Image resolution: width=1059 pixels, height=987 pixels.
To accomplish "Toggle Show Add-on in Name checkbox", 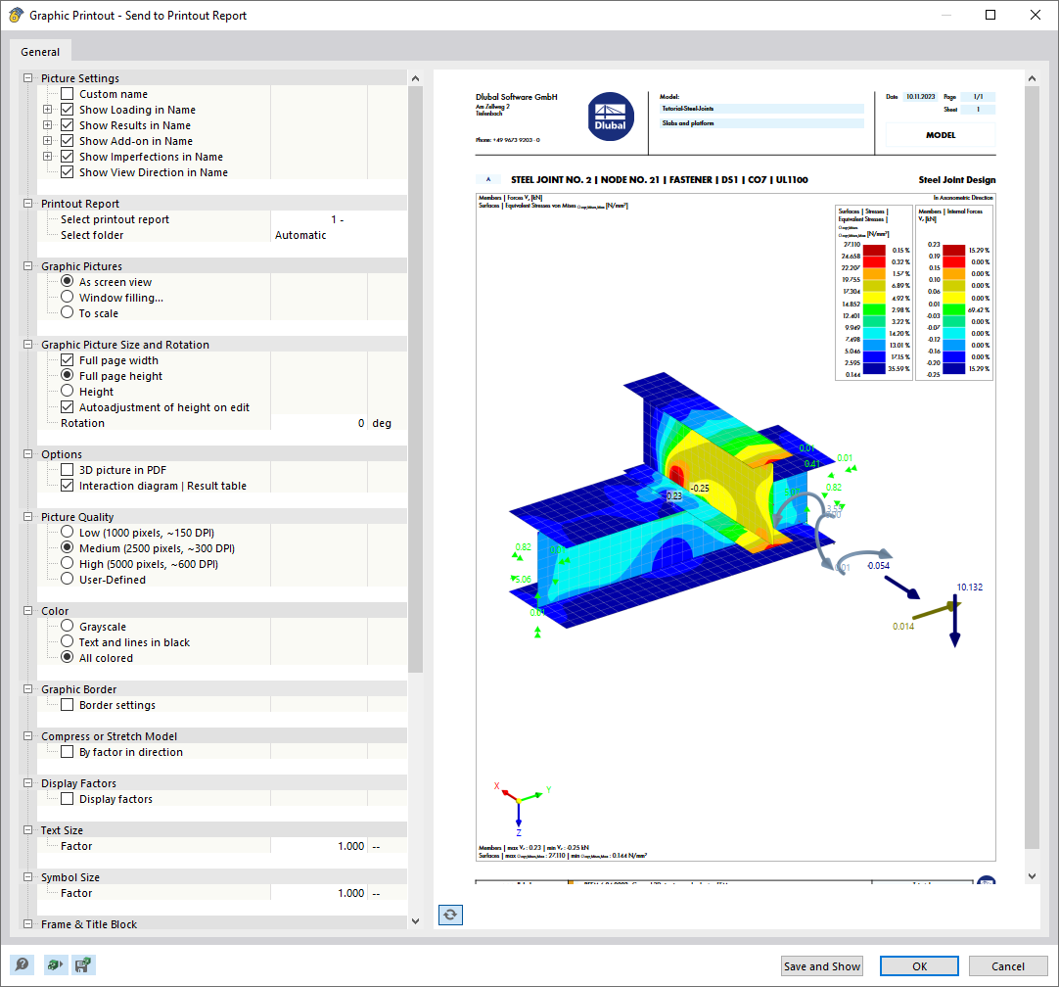I will pyautogui.click(x=68, y=141).
